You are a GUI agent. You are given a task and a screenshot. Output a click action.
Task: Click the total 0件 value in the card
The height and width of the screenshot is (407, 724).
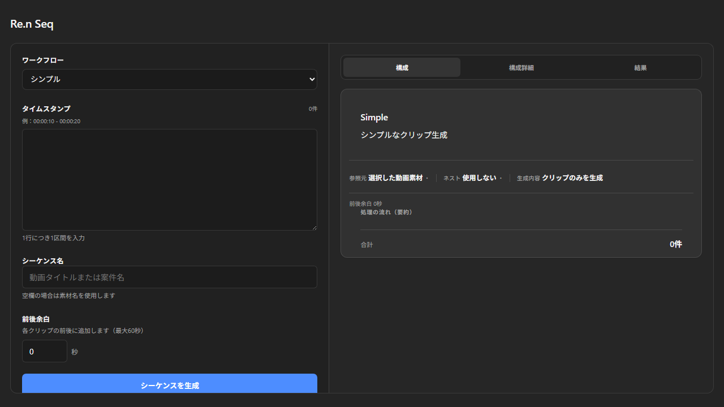pos(676,244)
